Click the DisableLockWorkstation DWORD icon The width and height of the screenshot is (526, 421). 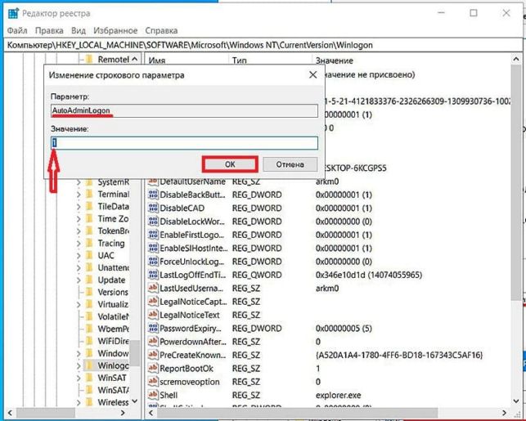(x=153, y=222)
